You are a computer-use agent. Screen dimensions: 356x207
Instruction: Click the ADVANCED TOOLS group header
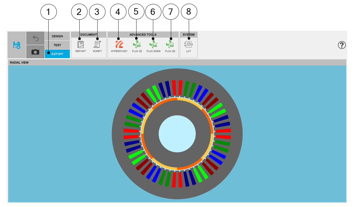click(143, 35)
